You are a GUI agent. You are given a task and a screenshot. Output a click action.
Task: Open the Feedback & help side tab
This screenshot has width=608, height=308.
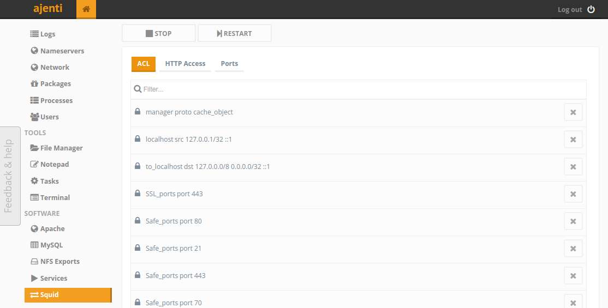10,176
